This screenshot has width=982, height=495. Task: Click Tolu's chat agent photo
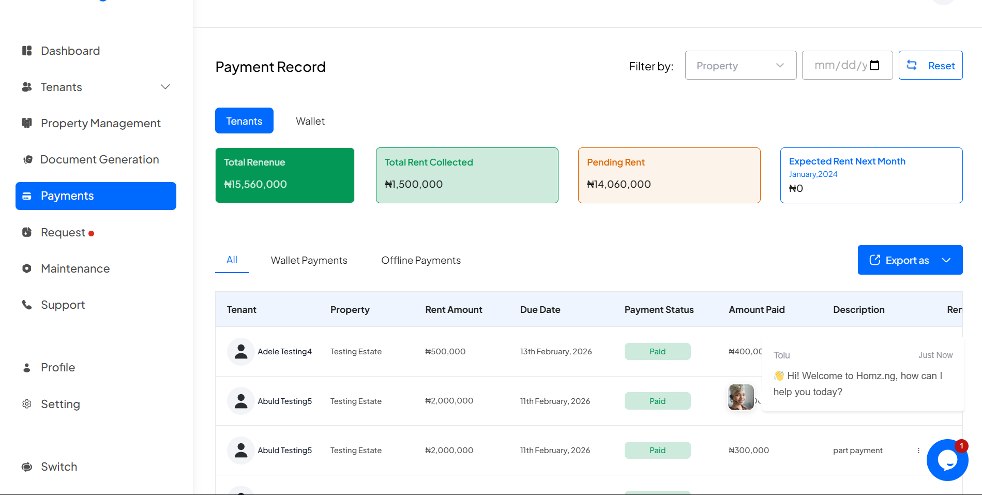click(x=741, y=397)
